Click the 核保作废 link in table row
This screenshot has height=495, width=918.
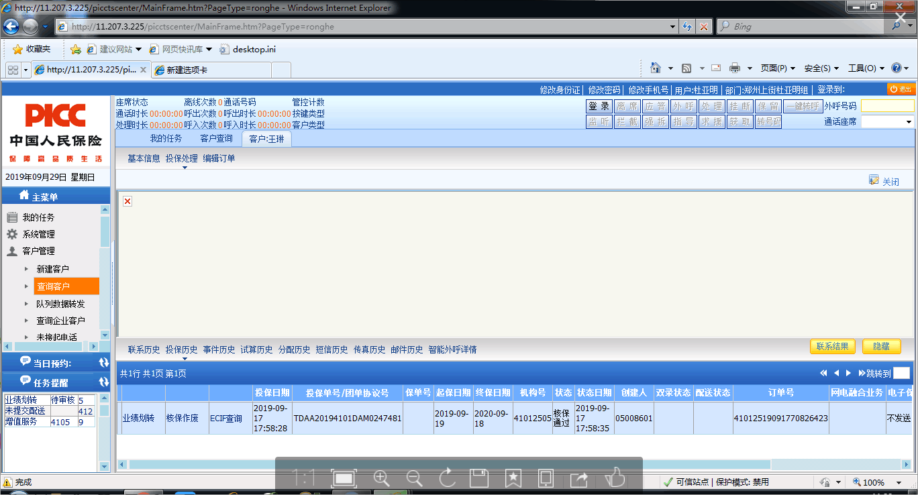pyautogui.click(x=183, y=418)
